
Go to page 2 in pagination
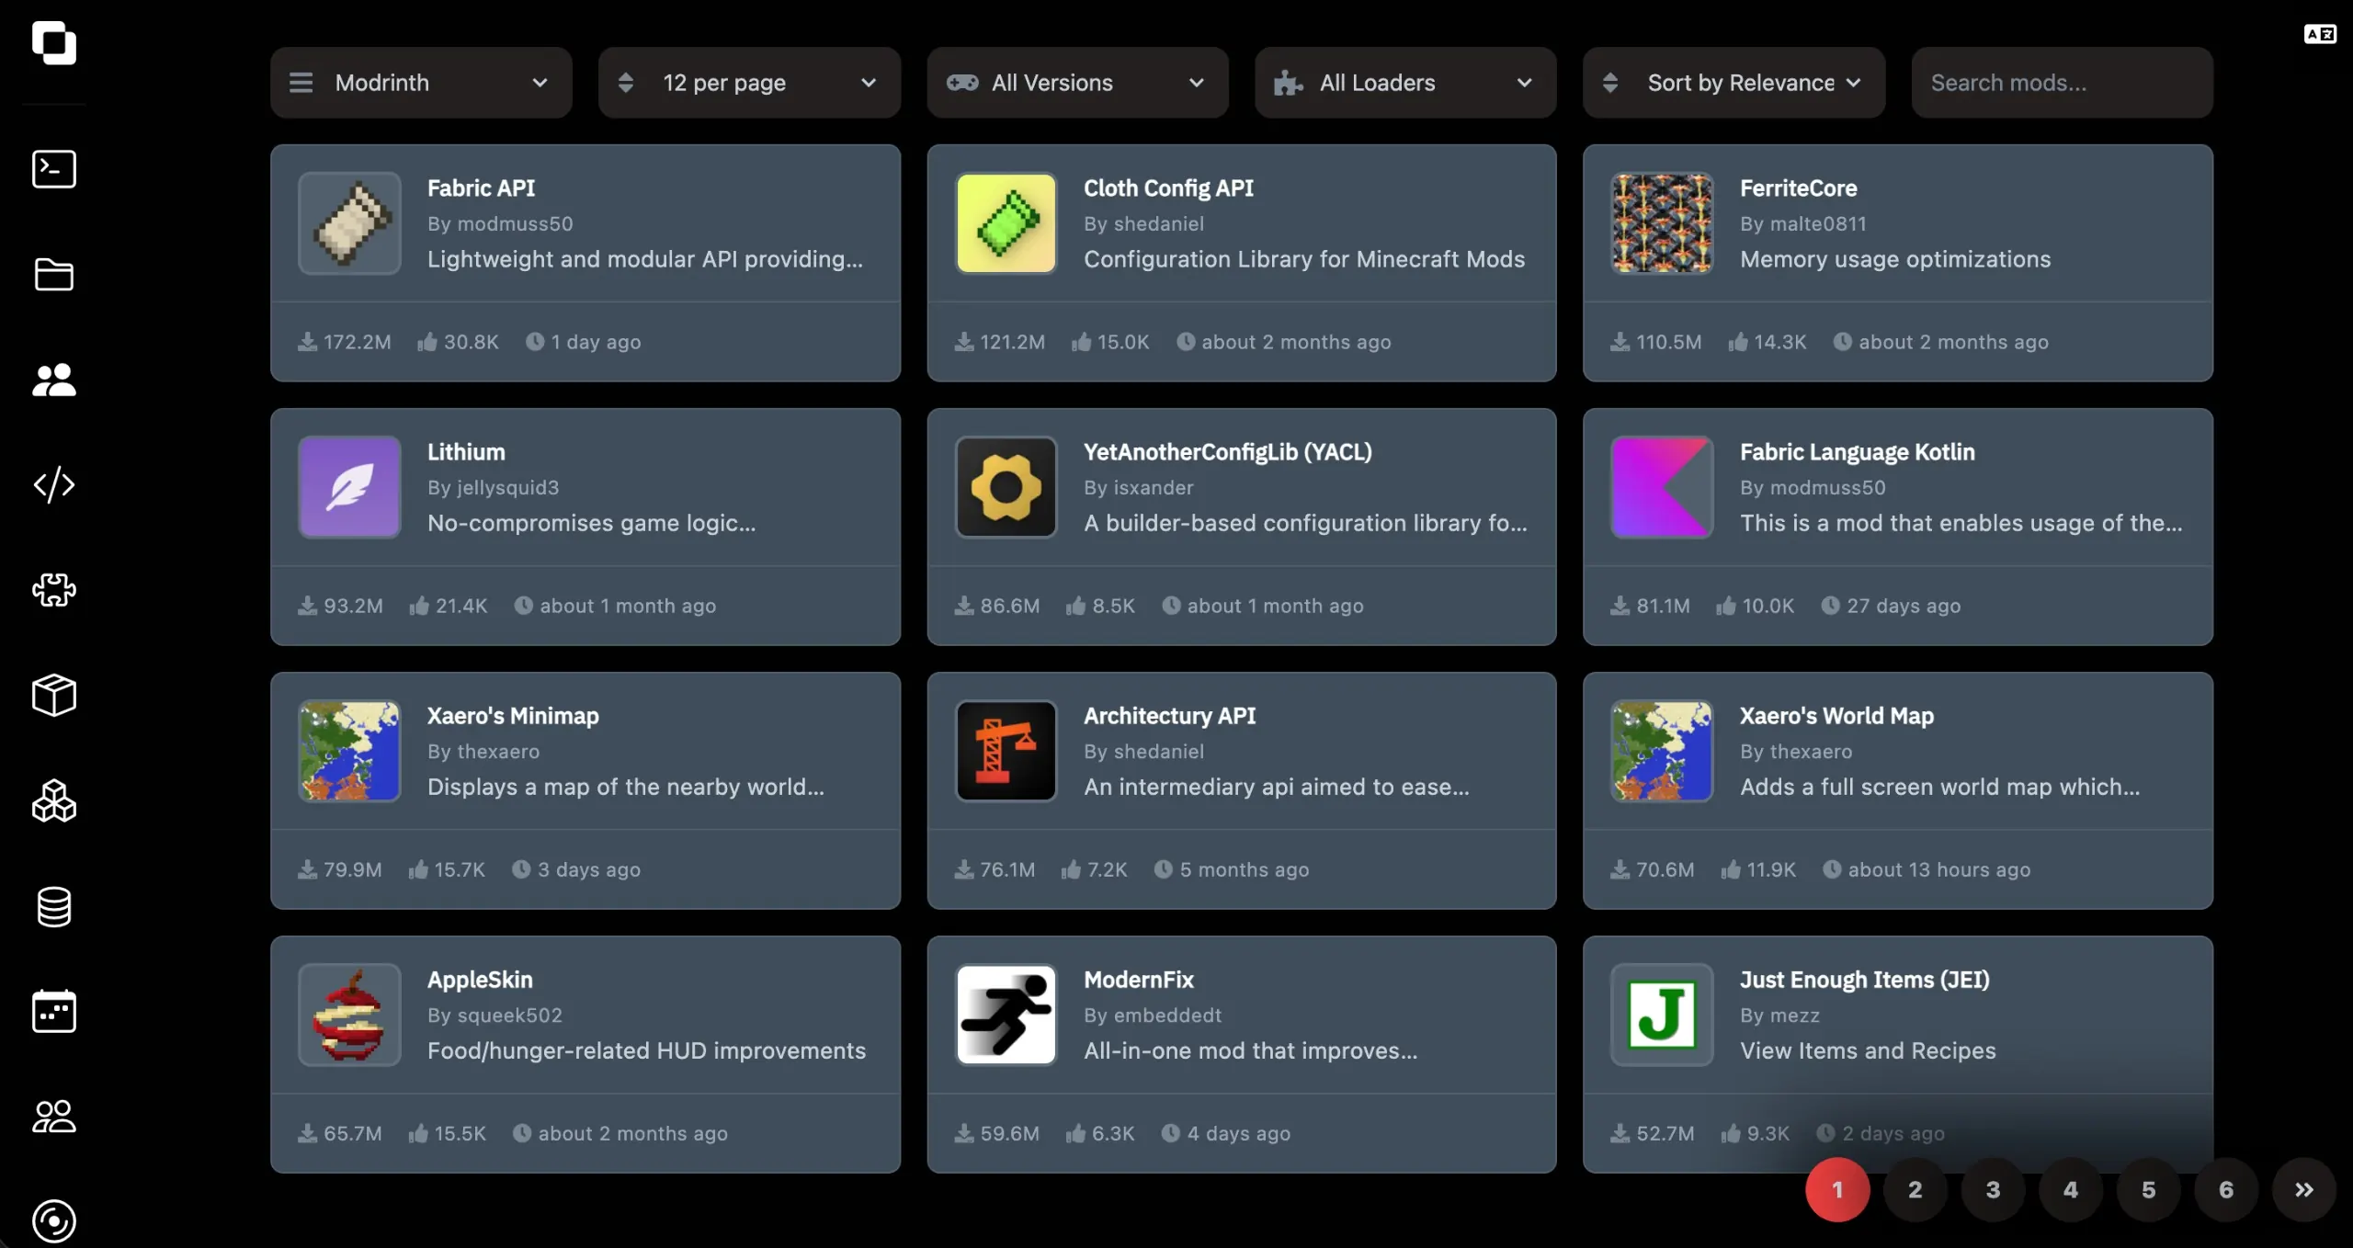coord(1915,1189)
